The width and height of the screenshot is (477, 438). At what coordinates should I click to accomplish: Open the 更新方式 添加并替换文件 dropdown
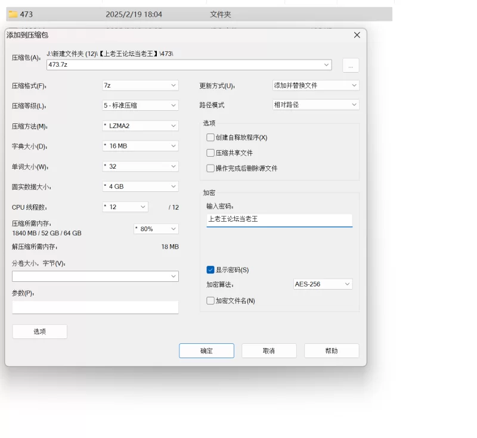click(x=316, y=85)
